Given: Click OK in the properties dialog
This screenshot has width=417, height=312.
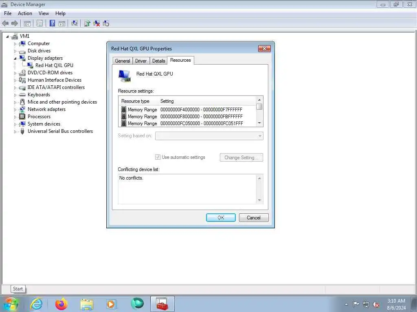Looking at the screenshot, I should [221, 218].
